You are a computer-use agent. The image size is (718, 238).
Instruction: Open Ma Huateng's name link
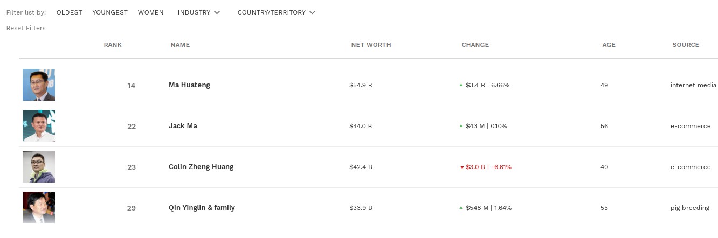click(x=189, y=85)
